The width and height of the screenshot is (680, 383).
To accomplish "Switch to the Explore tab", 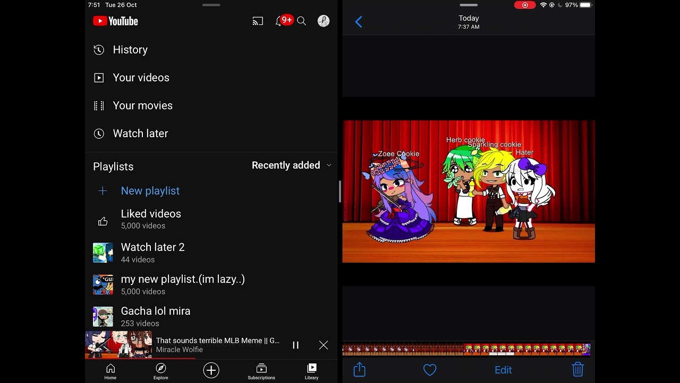I will tap(160, 371).
